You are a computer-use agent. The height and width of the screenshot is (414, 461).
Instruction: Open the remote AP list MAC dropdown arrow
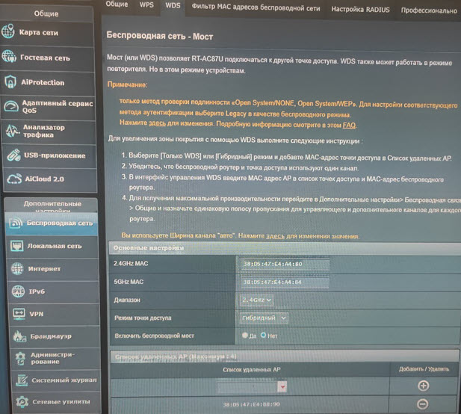[282, 386]
